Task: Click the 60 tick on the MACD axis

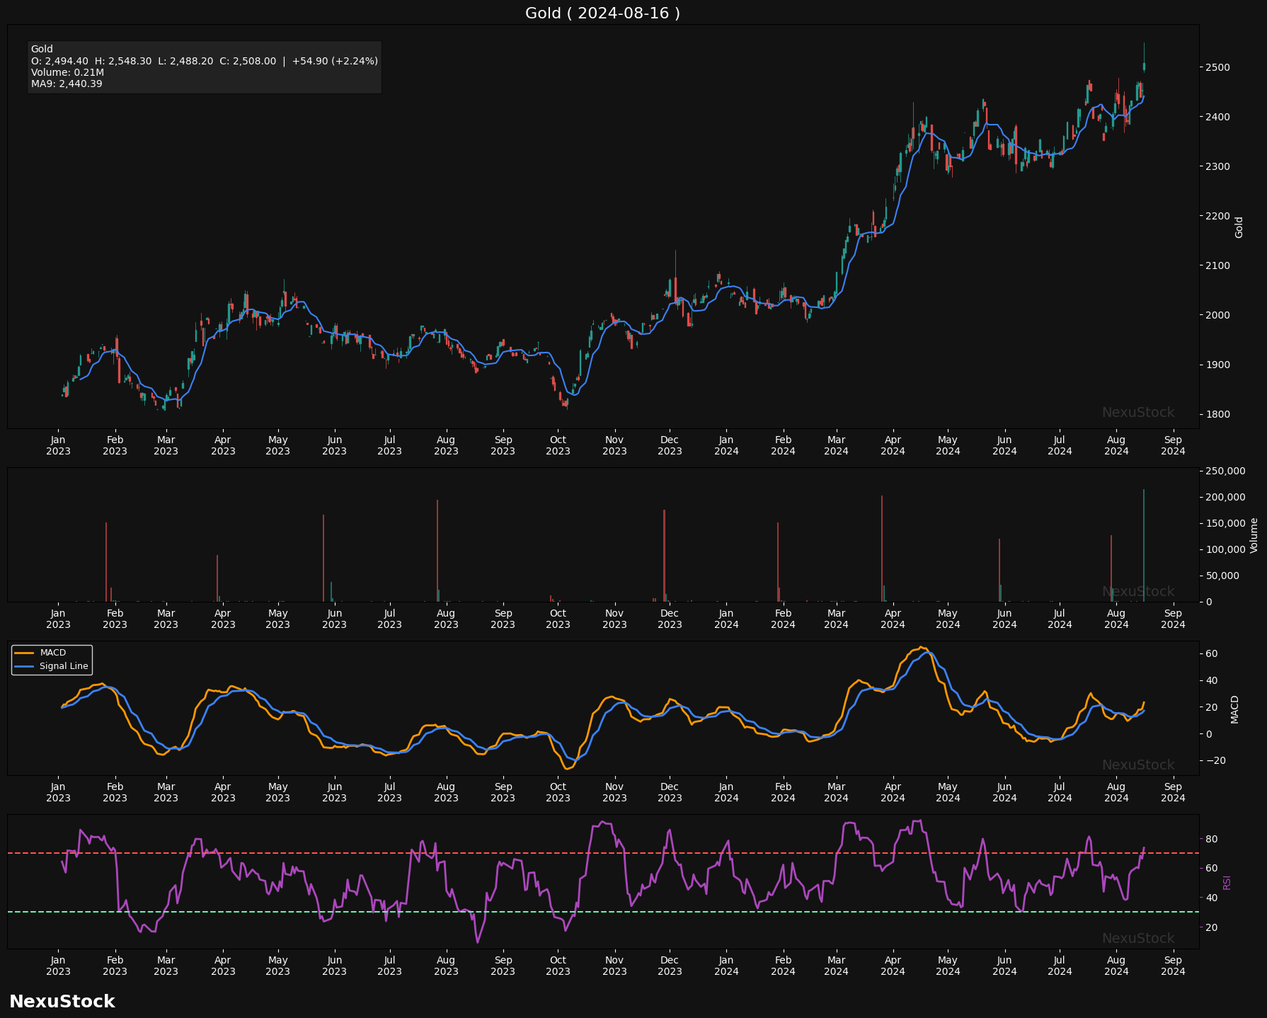Action: point(1211,653)
